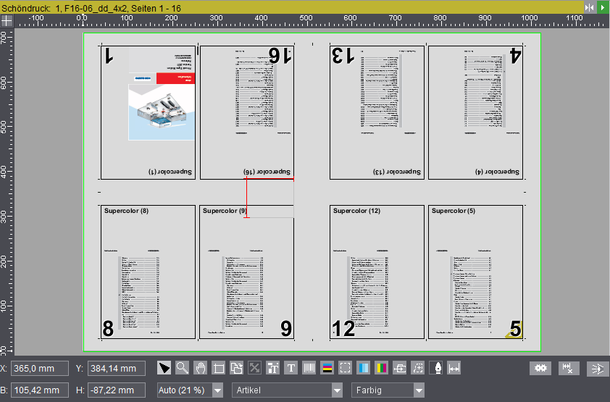Click page 1 cover thumbnail on sheet
610x402 pixels.
149,112
